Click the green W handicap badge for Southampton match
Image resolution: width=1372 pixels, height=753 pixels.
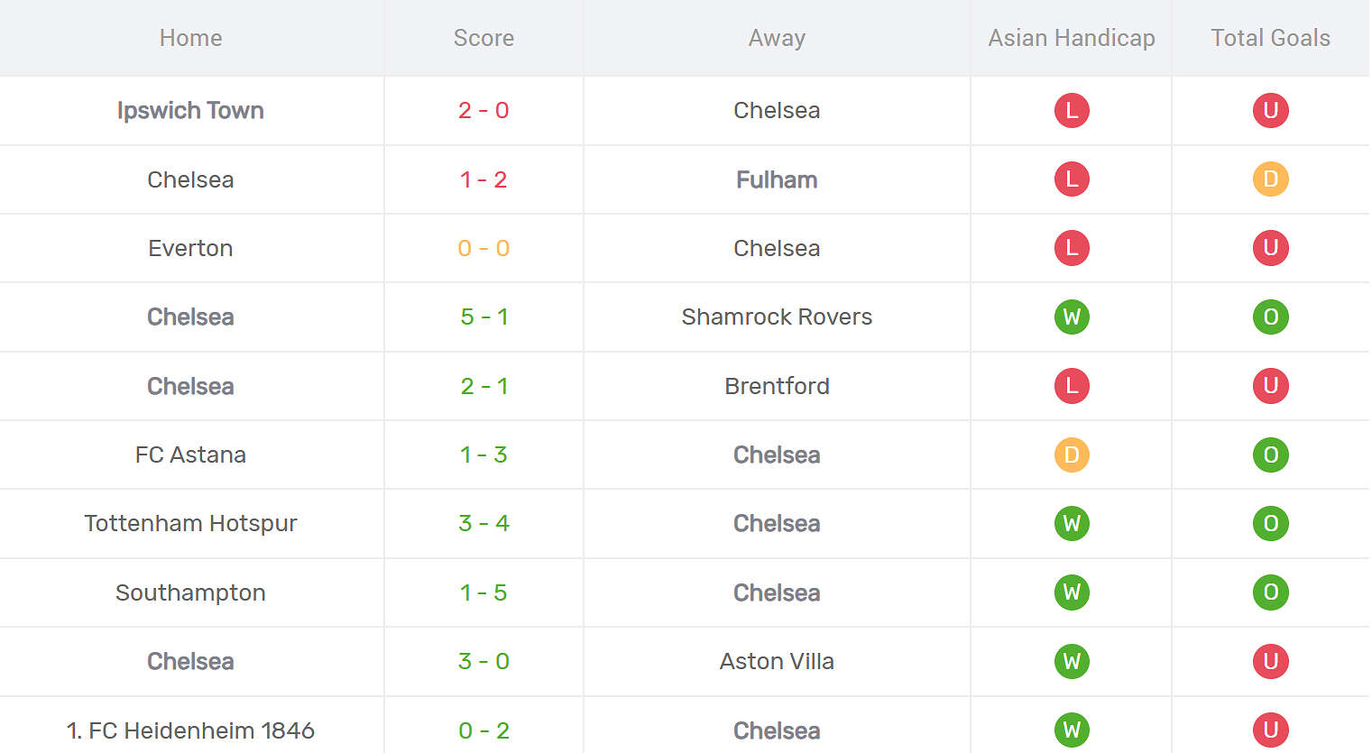pyautogui.click(x=1072, y=592)
